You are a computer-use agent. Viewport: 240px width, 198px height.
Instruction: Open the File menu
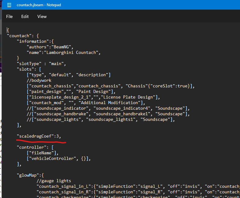(9, 16)
